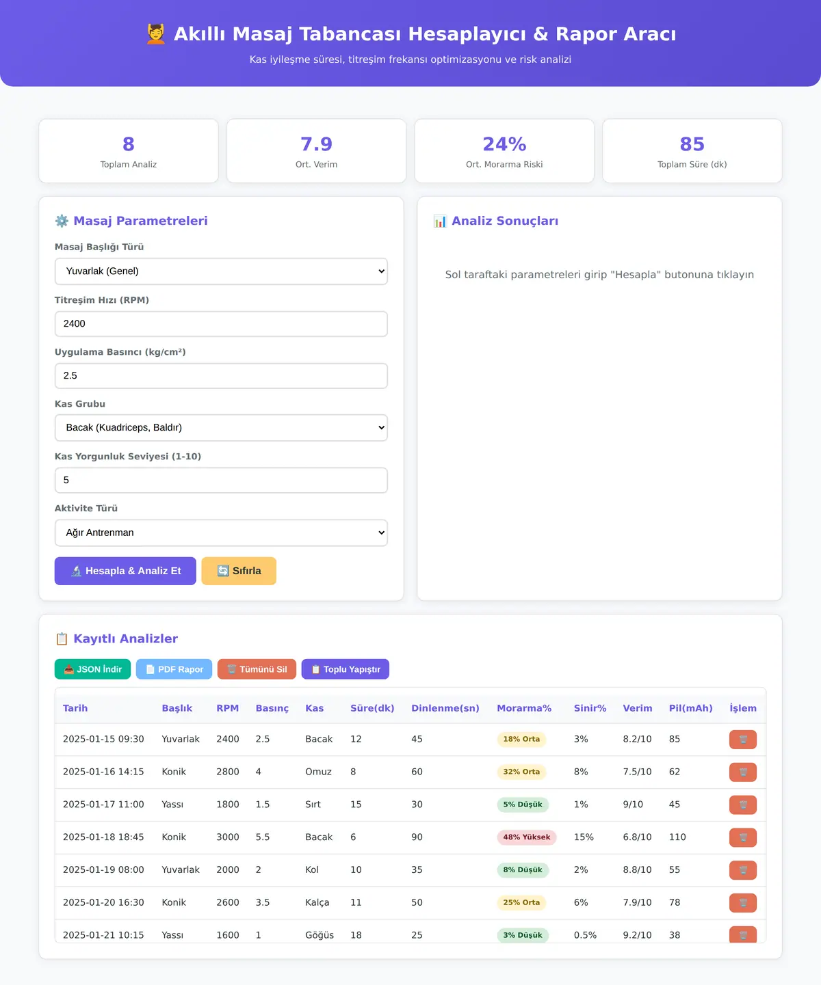Click the 48% Yüksek risk badge
Viewport: 821px width, 985px height.
pyautogui.click(x=527, y=837)
